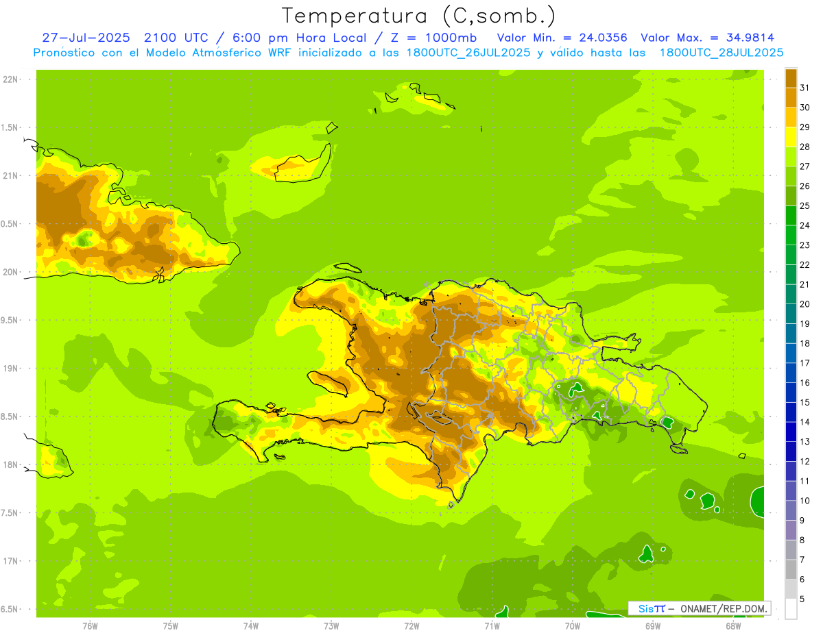Image resolution: width=823 pixels, height=635 pixels.
Task: Click the "70W" longitude label
Action: [x=573, y=625]
